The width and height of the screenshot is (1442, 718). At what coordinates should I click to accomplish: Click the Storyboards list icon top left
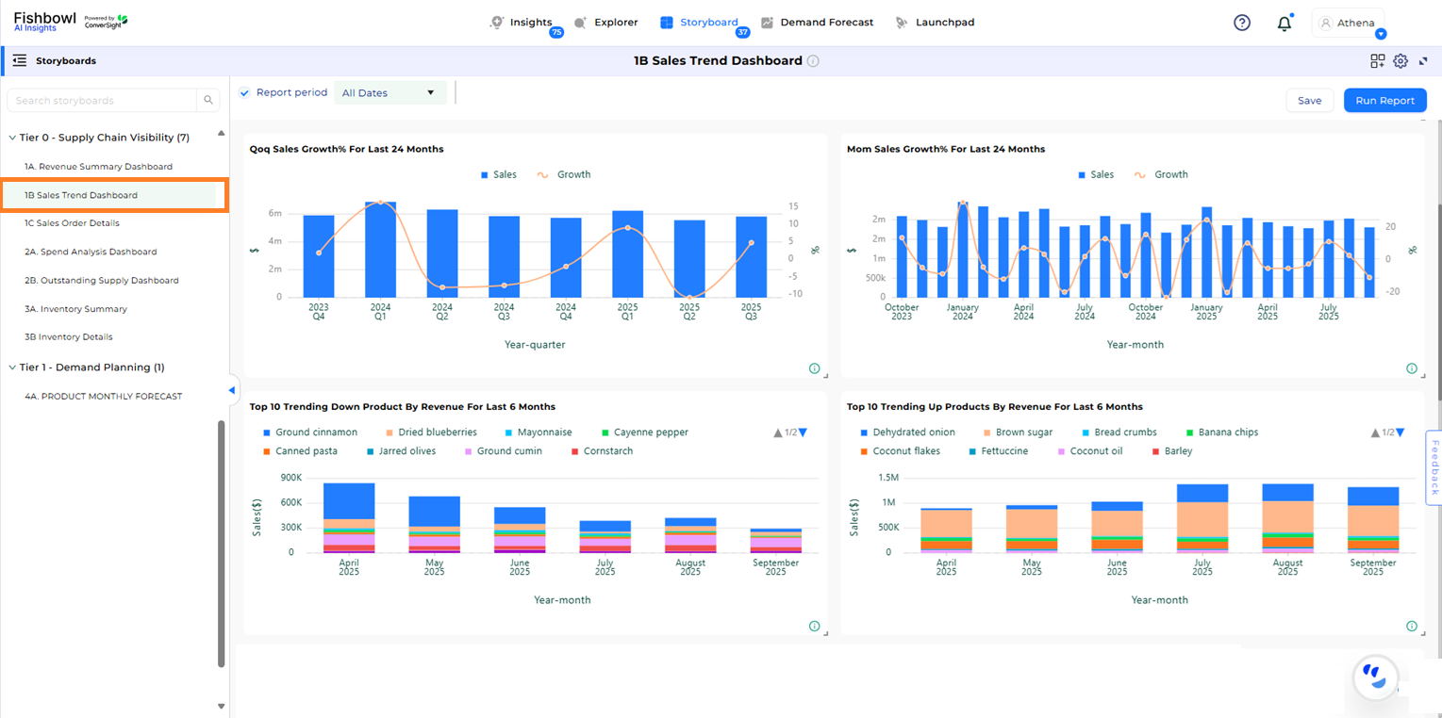(x=18, y=60)
